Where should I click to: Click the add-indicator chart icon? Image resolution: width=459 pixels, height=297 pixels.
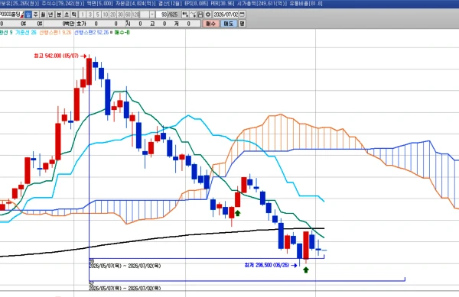click(185, 15)
